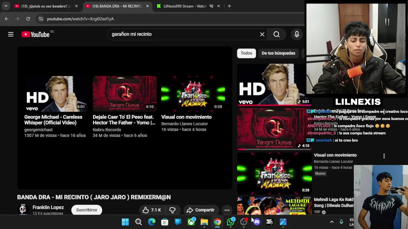Screen dimensions: 408x229
Task: Click the magnifier search button
Action: pyautogui.click(x=276, y=34)
